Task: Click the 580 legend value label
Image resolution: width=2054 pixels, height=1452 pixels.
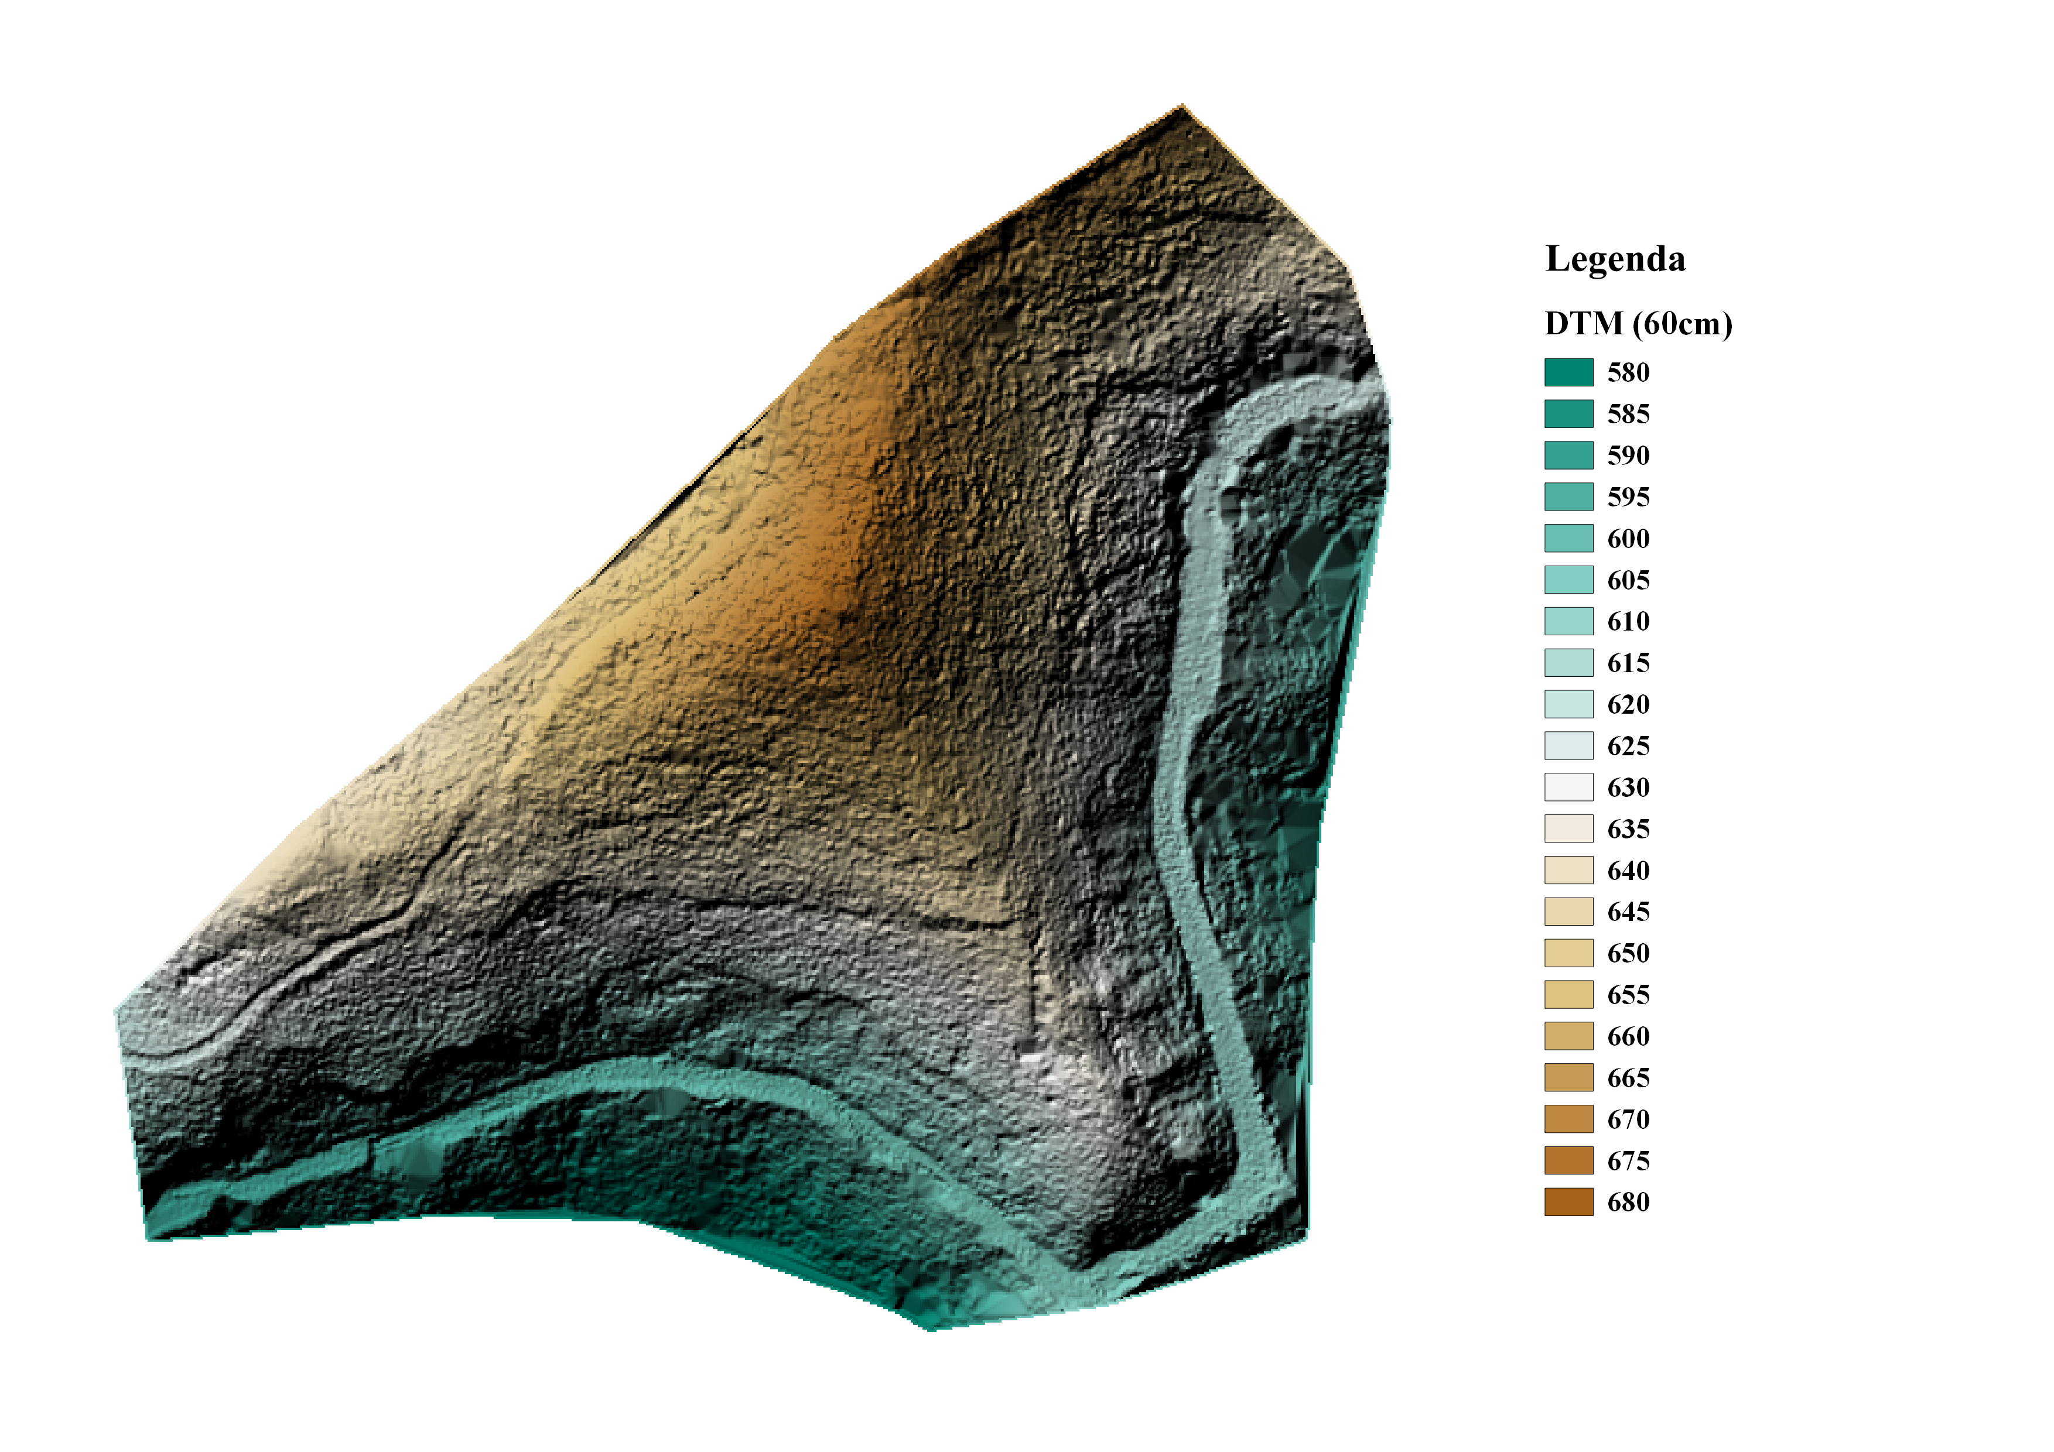Action: point(1628,372)
